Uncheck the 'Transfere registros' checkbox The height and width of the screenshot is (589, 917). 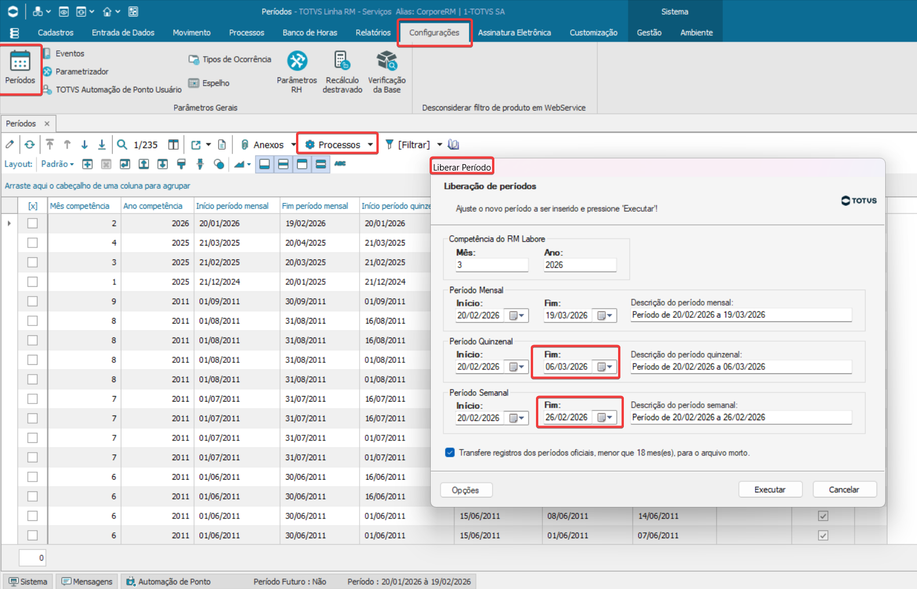tap(450, 453)
